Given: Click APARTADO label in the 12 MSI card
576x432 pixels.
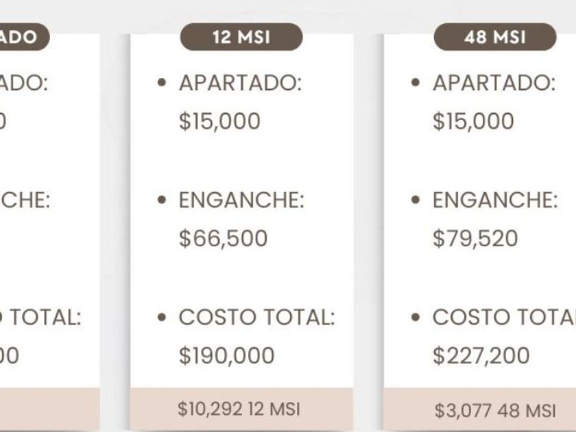Looking at the screenshot, I should click(240, 84).
